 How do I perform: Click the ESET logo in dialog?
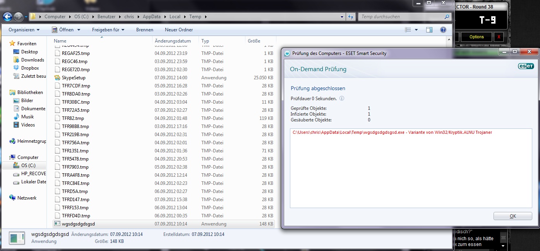point(526,66)
